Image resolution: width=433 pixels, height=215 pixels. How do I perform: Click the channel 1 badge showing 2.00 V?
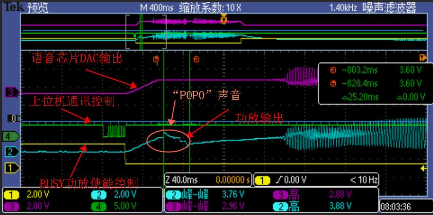(x=11, y=195)
